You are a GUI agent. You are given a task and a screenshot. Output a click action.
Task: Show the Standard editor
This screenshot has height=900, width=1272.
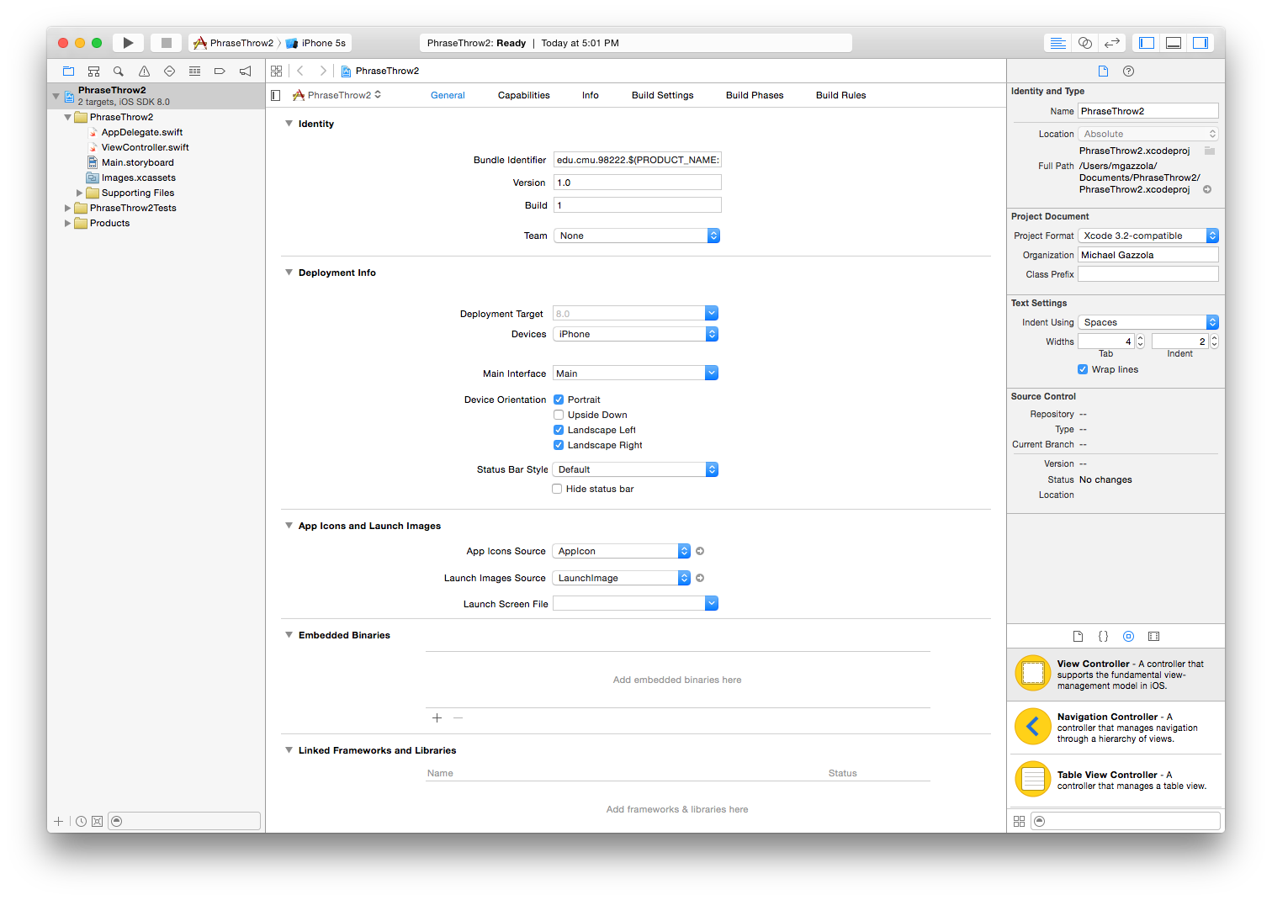[1058, 43]
